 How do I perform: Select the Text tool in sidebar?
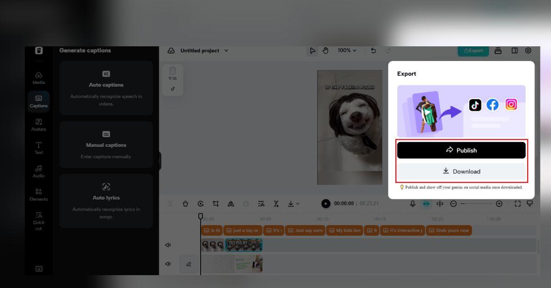[x=39, y=148]
